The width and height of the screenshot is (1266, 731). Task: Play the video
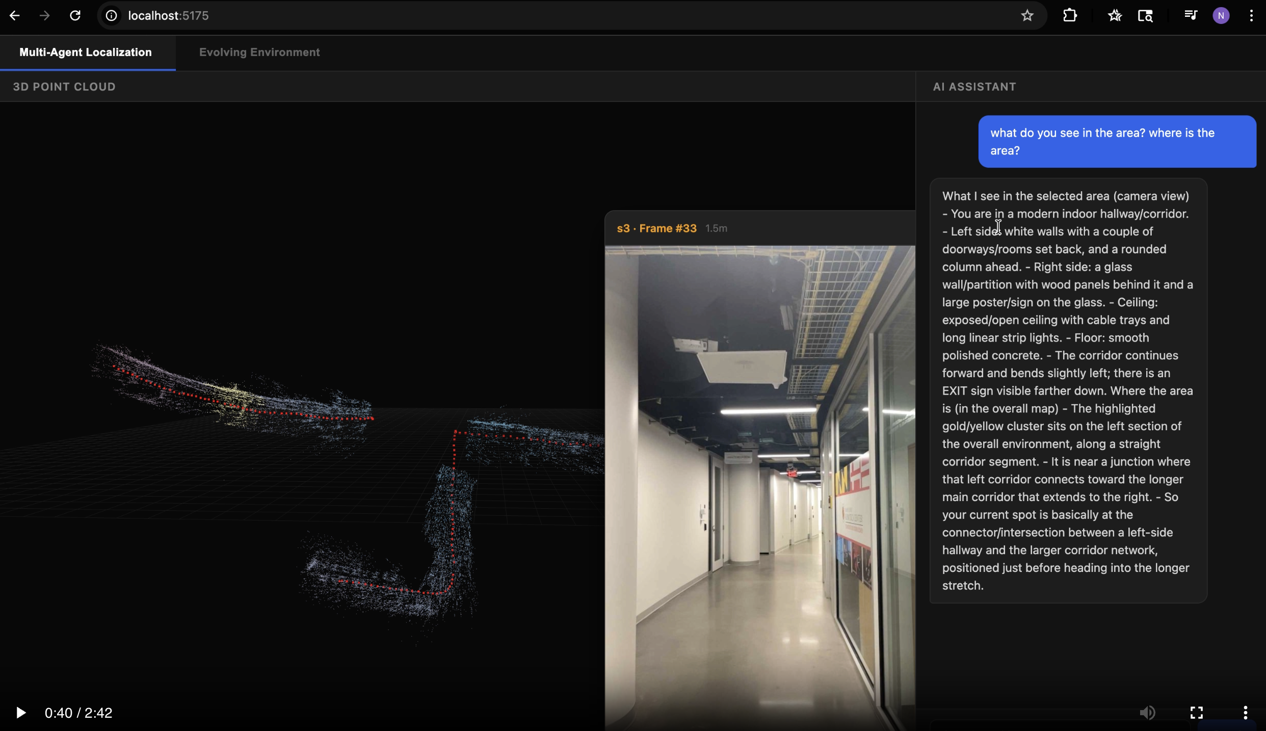click(20, 712)
